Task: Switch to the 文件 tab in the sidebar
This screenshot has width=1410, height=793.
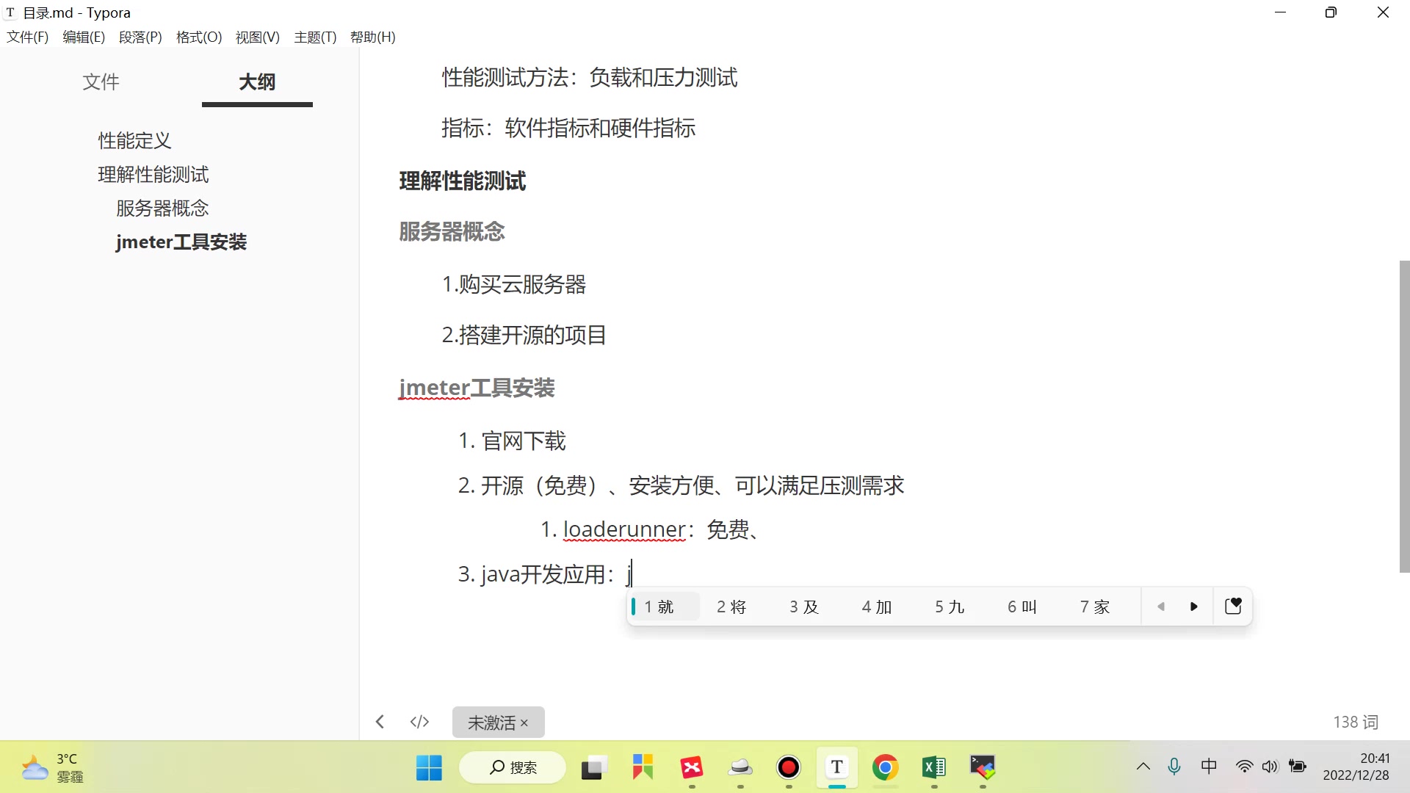Action: pyautogui.click(x=101, y=82)
